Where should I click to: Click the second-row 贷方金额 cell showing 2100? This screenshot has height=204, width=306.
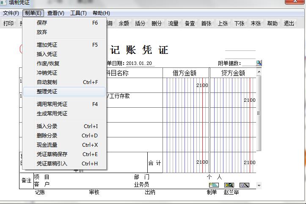pos(233,100)
